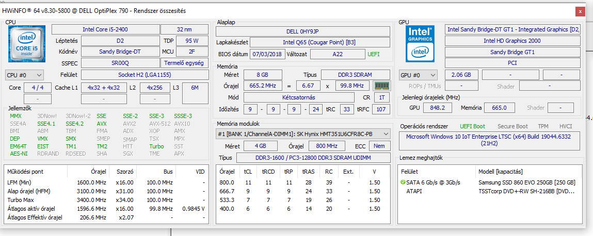Click the Windows 10 IoT Enterprise OS field

[x=490, y=140]
